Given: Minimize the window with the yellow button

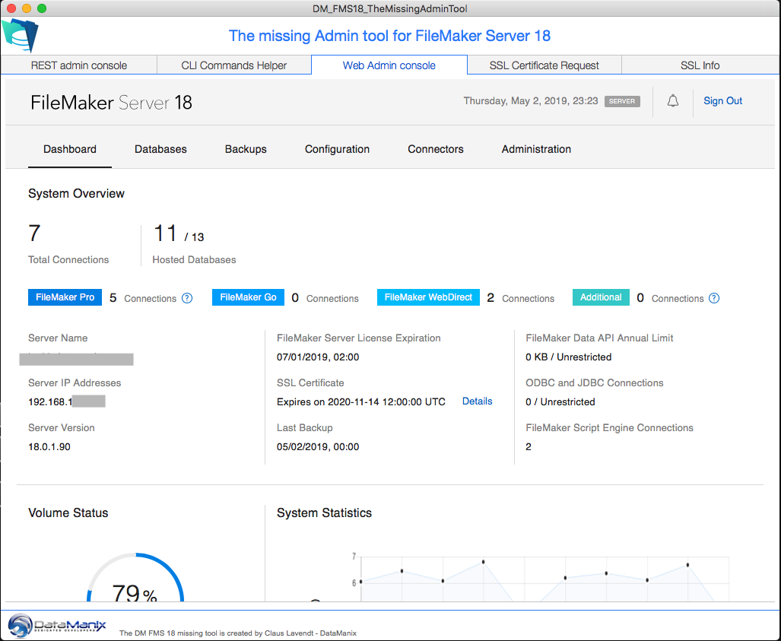Looking at the screenshot, I should point(27,8).
